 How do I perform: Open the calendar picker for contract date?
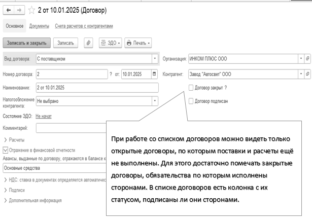pyautogui.click(x=154, y=74)
